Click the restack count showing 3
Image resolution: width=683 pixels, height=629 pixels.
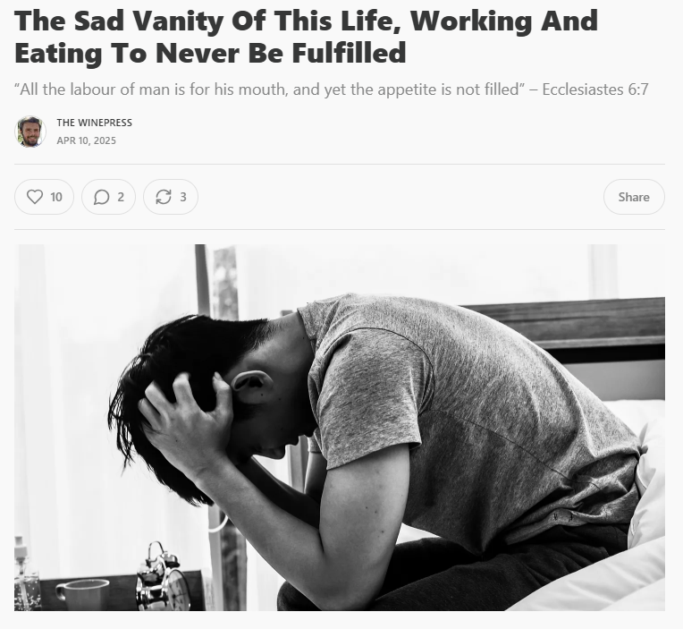(x=183, y=197)
